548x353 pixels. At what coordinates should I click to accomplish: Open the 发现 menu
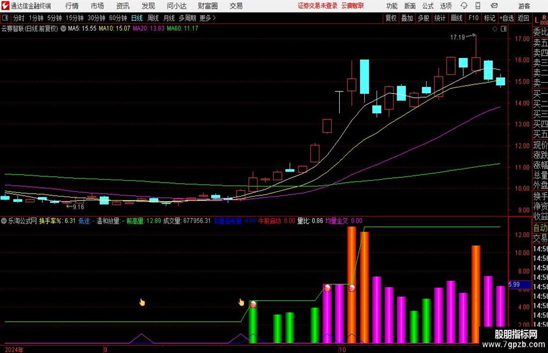(x=148, y=6)
